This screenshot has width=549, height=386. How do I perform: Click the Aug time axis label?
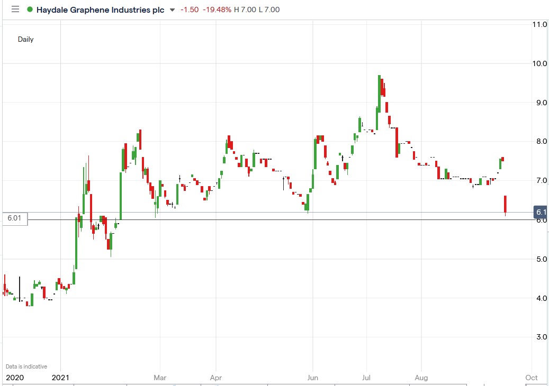coord(421,378)
